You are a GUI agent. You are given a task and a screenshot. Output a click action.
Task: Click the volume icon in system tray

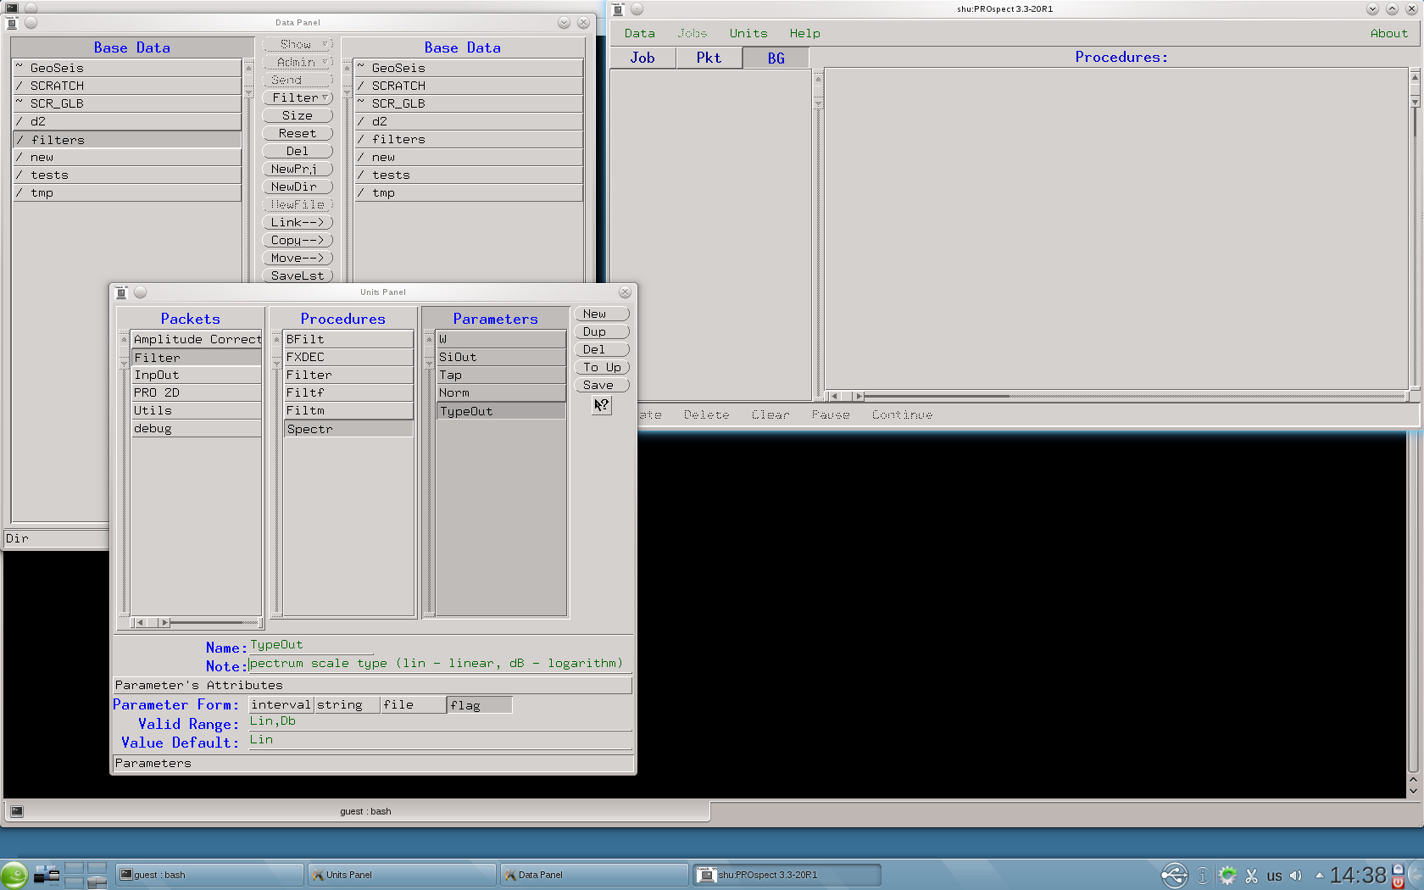point(1295,876)
